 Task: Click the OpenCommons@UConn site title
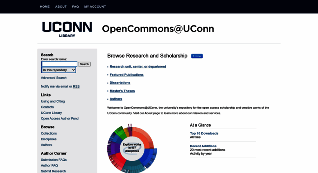[x=158, y=29]
